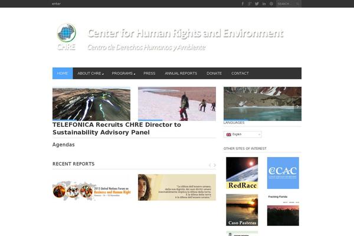Go to the Home tab
354x236 pixels.
click(x=63, y=73)
